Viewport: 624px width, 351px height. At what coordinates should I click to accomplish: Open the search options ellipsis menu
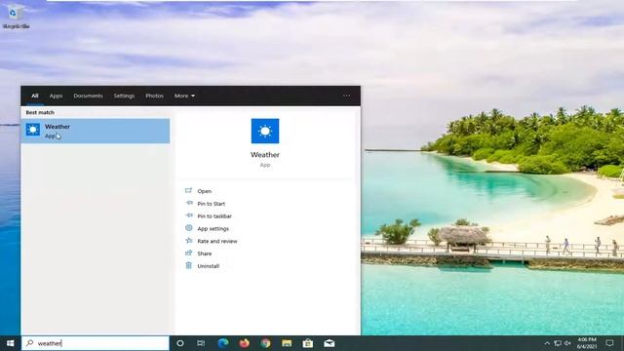347,96
